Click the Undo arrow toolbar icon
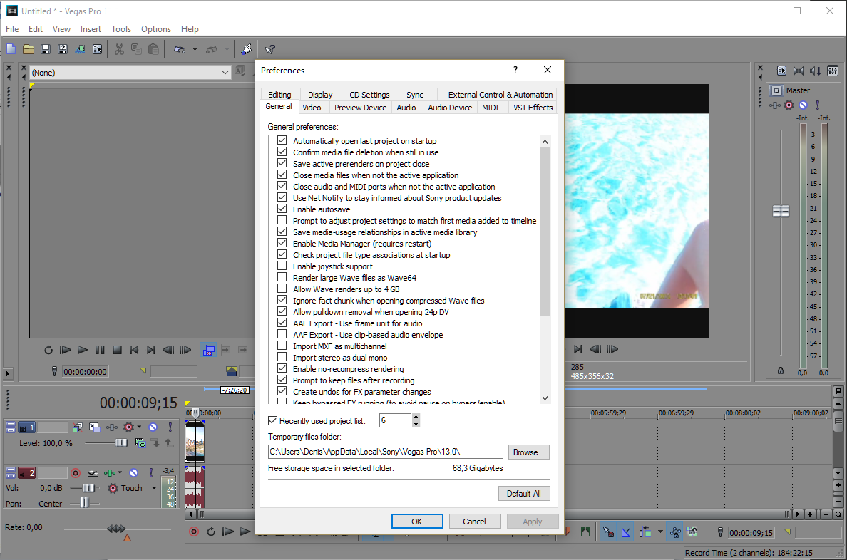This screenshot has height=560, width=847. click(x=180, y=49)
